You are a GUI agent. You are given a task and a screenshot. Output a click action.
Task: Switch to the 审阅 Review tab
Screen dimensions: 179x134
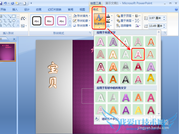(71, 10)
